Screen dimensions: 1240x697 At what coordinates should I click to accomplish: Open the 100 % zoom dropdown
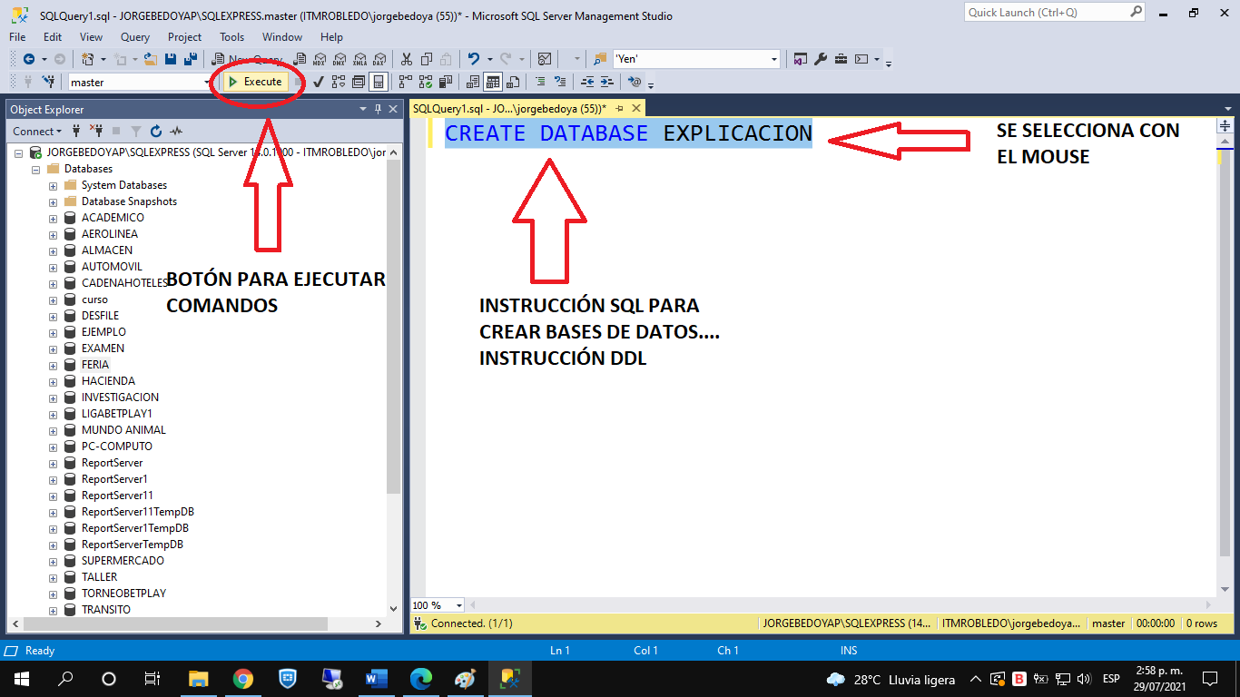coord(458,605)
